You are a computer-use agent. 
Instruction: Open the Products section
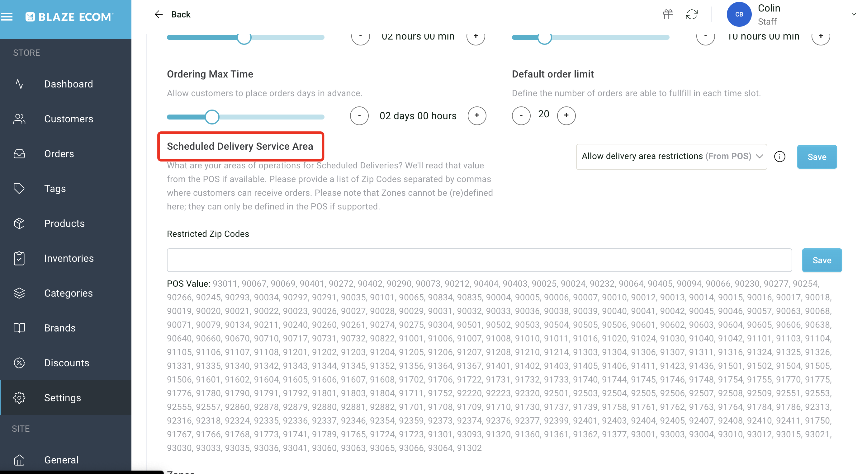coord(64,223)
